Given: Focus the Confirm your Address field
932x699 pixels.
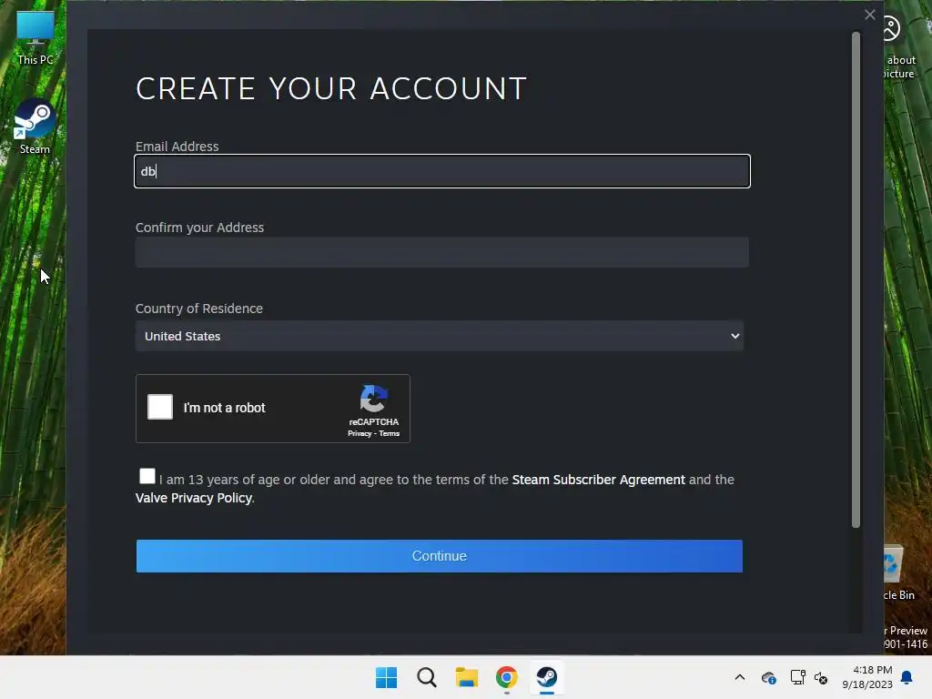Looking at the screenshot, I should [442, 253].
